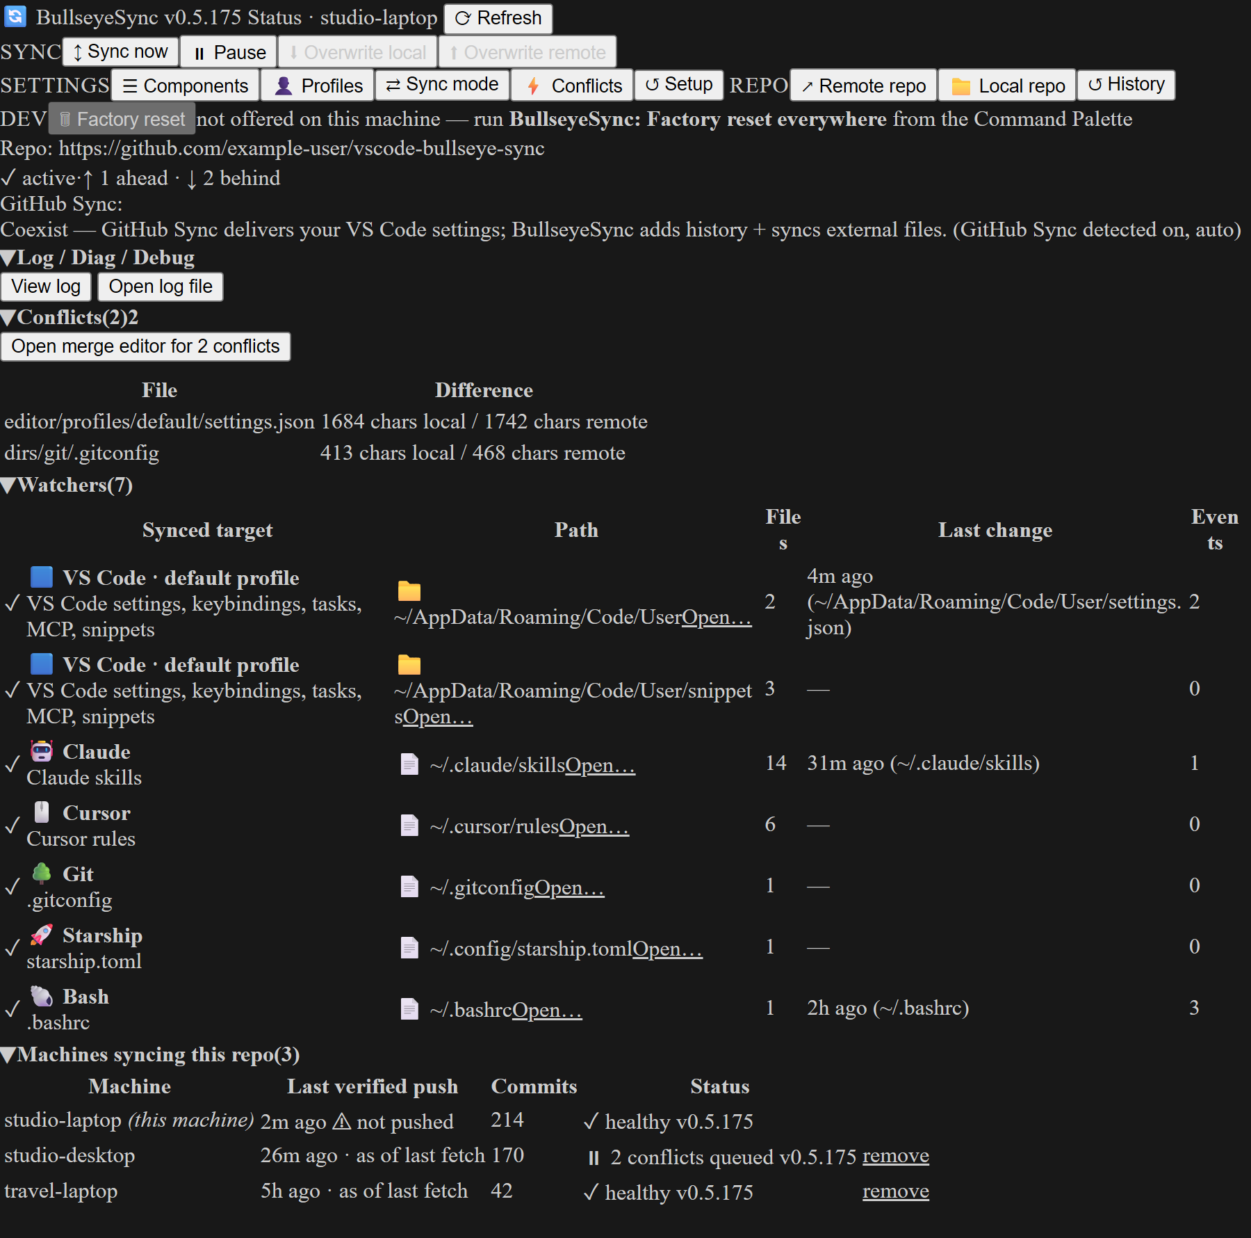Click Open log file
This screenshot has width=1251, height=1238.
tap(161, 287)
